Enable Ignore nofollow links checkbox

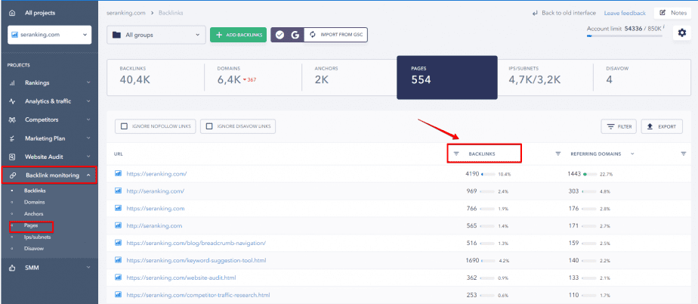[x=124, y=126]
